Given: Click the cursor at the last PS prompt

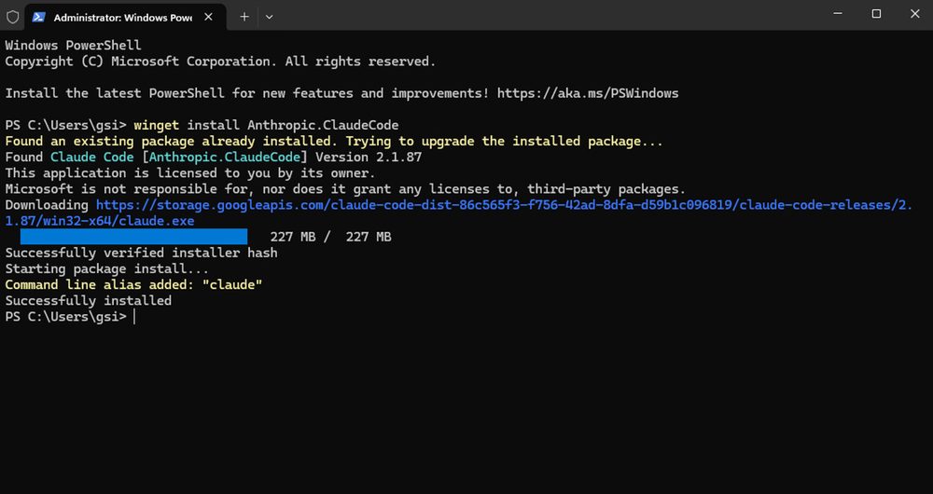Looking at the screenshot, I should 134,317.
